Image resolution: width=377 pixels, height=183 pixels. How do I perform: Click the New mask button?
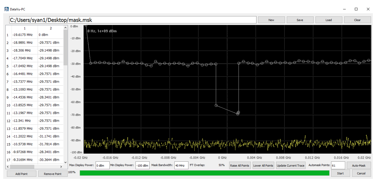(271, 20)
